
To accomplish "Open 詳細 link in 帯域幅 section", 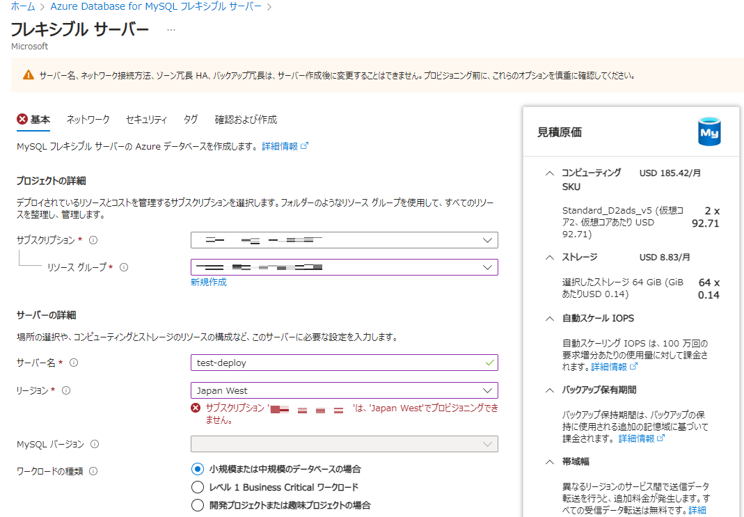I will click(697, 510).
